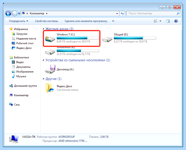Click AMD Athlon(tm) 7750 processor text
The width and height of the screenshot is (186, 150).
(73, 141)
